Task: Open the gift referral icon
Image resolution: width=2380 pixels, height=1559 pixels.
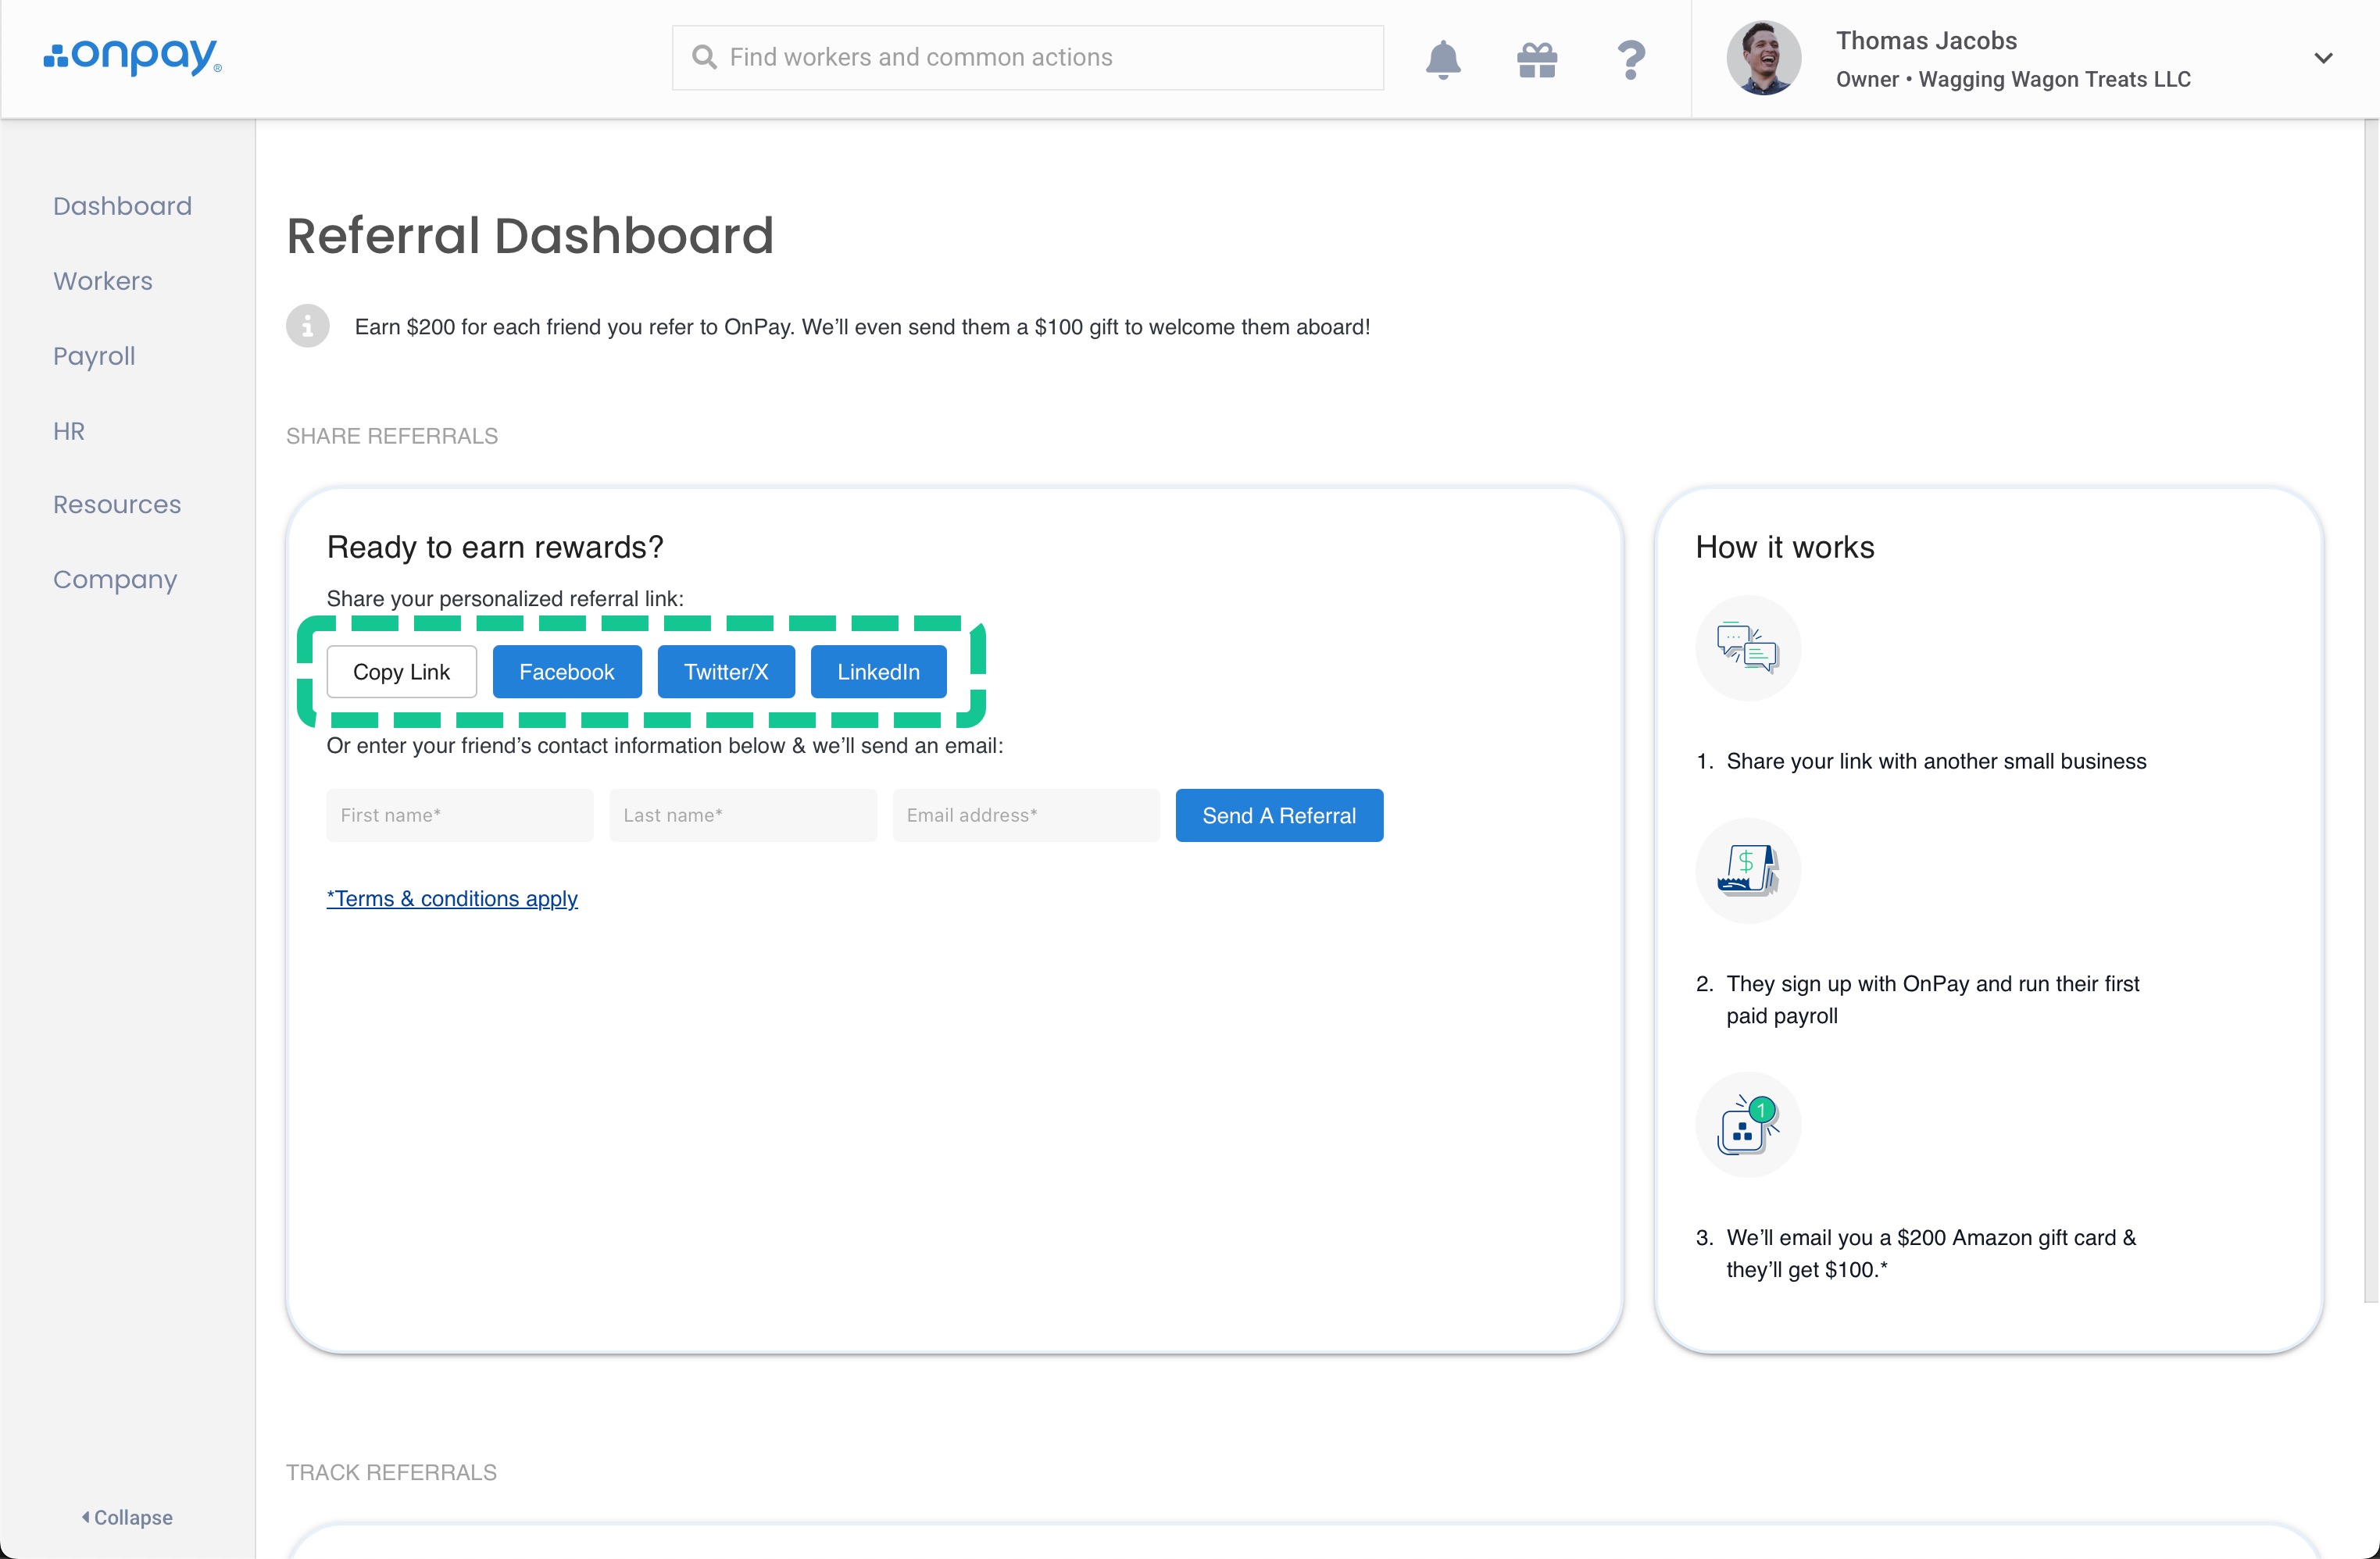Action: click(x=1536, y=60)
